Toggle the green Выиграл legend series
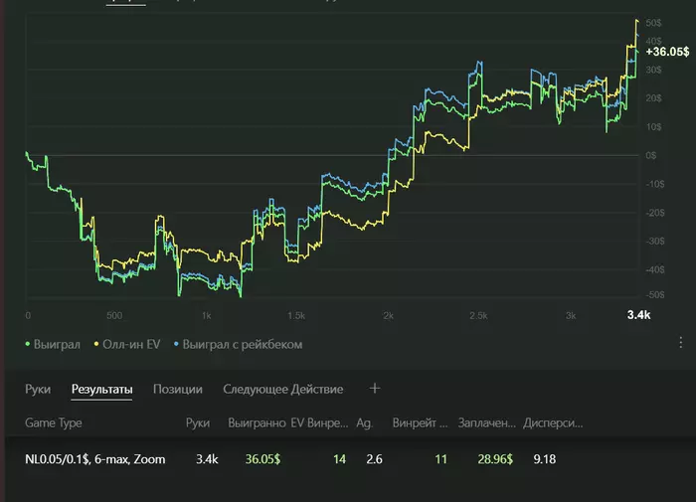The width and height of the screenshot is (696, 502). (53, 344)
